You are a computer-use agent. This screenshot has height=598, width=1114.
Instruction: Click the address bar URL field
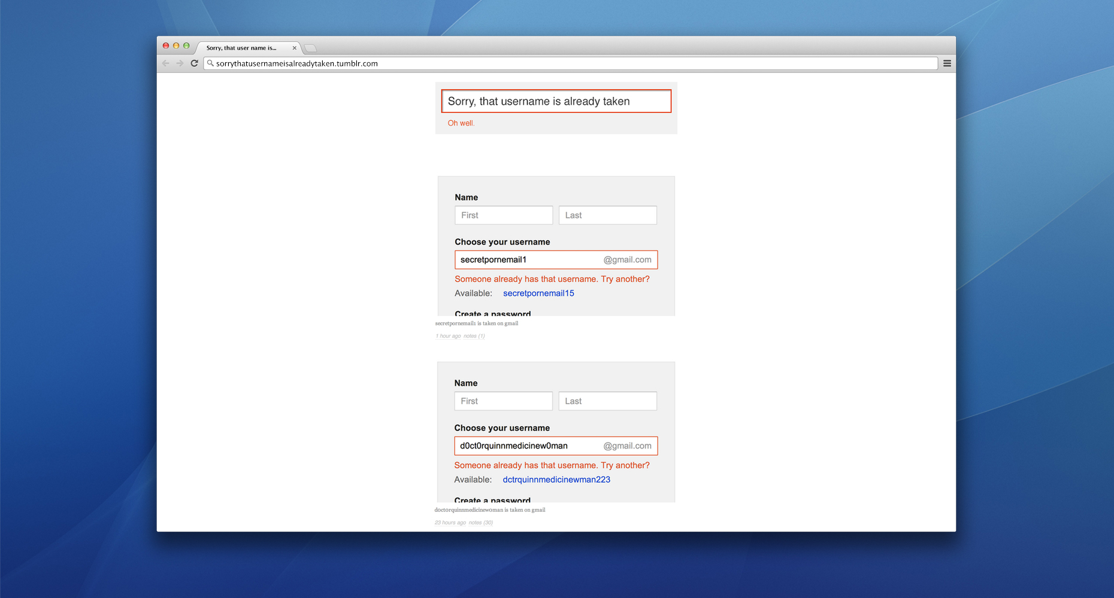coord(570,63)
